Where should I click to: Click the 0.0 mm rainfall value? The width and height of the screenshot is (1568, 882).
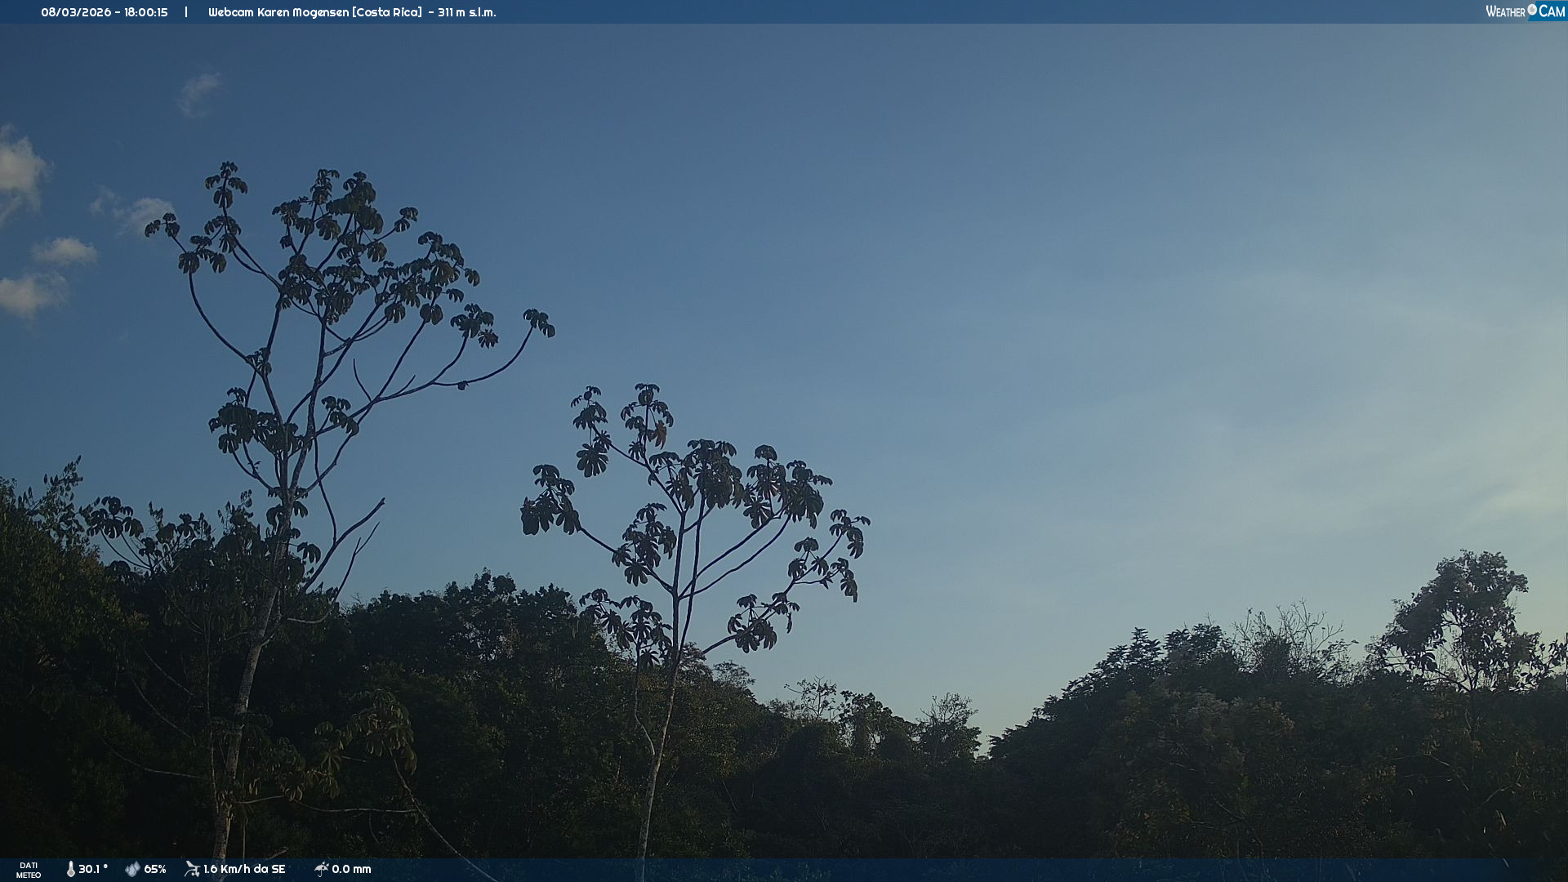[x=351, y=869]
